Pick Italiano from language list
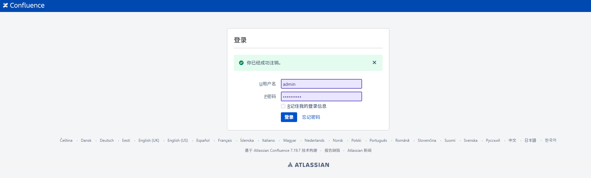This screenshot has height=178, width=591. click(269, 140)
